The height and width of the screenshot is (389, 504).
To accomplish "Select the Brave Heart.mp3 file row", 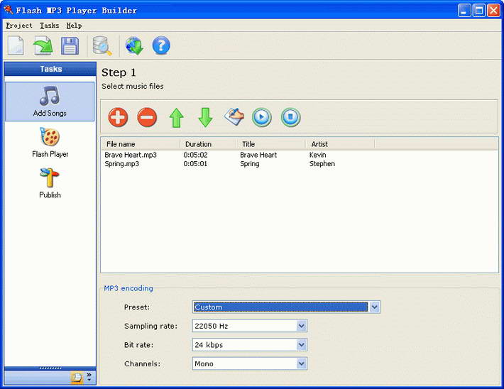I will coord(131,155).
